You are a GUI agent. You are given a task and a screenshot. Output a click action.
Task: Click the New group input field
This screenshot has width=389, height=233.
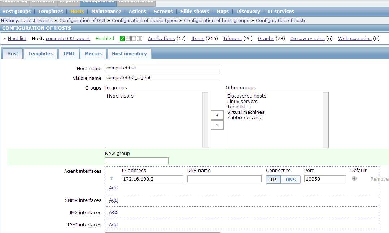137,161
